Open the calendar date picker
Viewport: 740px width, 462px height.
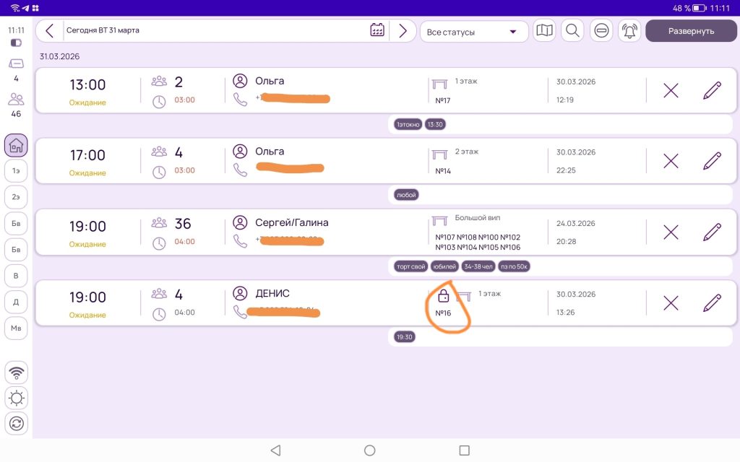click(377, 30)
